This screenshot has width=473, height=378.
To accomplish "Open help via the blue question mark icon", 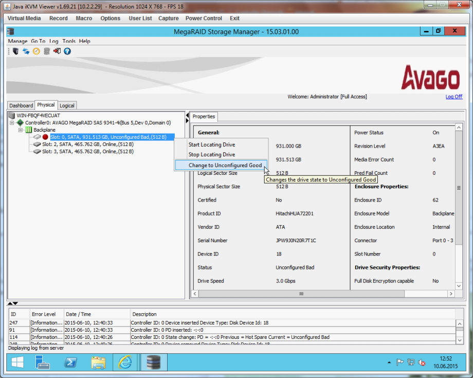I will pos(67,51).
